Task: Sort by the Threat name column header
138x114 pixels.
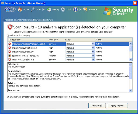Action: (27, 40)
